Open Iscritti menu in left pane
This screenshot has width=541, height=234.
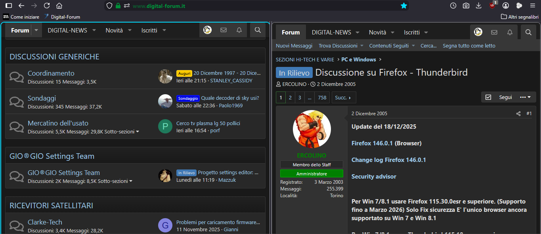[149, 30]
